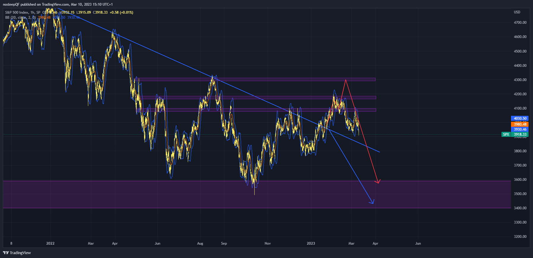Click the +0.58 (+0.01%) change value
The height and width of the screenshot is (258, 533).
pos(121,12)
